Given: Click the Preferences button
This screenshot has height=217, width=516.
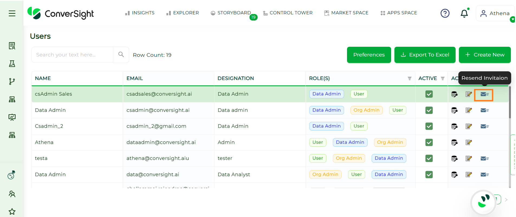Looking at the screenshot, I should pyautogui.click(x=369, y=55).
